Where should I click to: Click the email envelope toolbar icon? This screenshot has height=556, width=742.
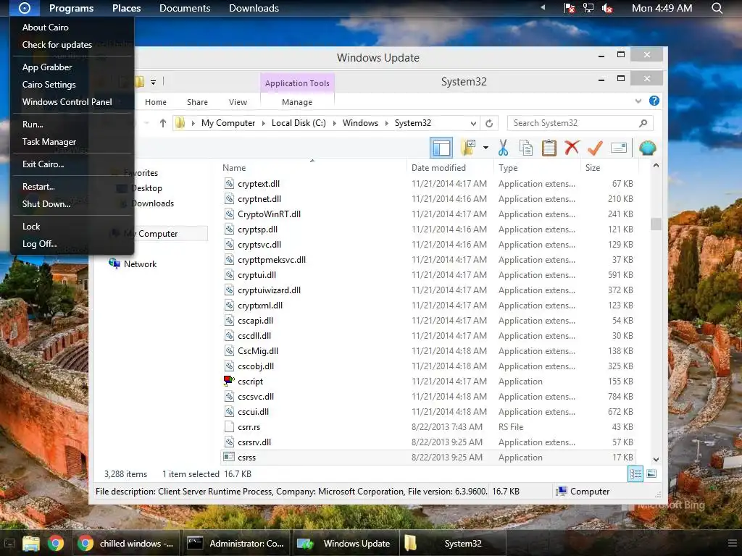coord(619,148)
